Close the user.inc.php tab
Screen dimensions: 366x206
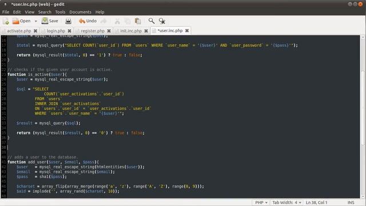[x=187, y=30]
